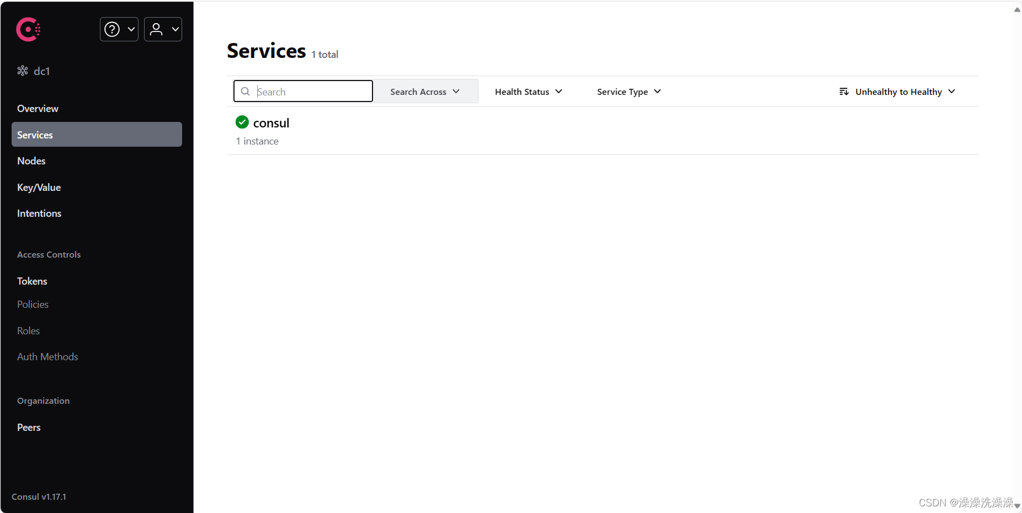Switch to the Intentions section
The width and height of the screenshot is (1022, 513).
39,213
